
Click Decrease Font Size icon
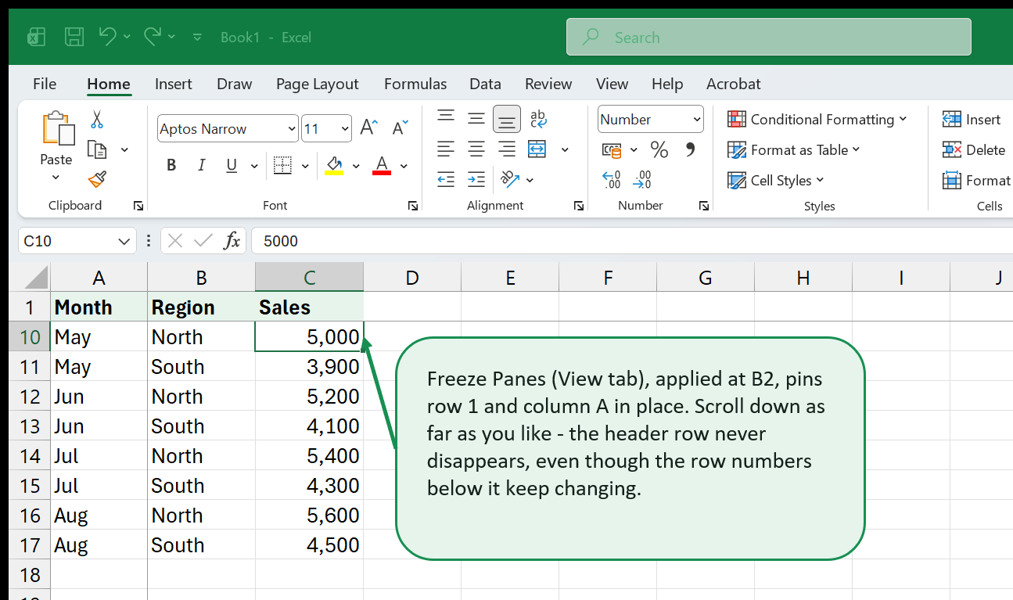pos(401,128)
